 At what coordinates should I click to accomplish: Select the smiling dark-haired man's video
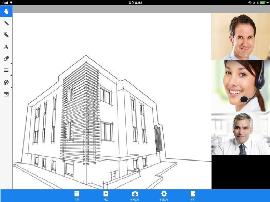241,36
